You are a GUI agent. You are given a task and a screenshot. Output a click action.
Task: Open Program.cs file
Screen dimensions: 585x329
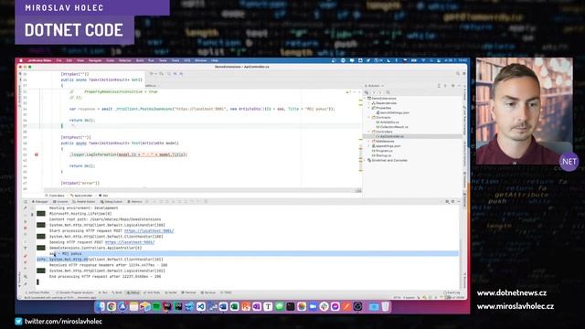pos(382,151)
